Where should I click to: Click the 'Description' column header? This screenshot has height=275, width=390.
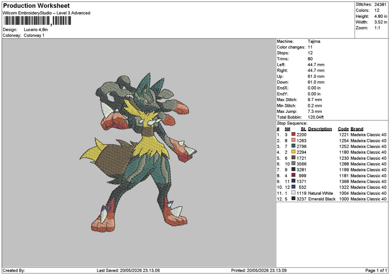click(320, 129)
